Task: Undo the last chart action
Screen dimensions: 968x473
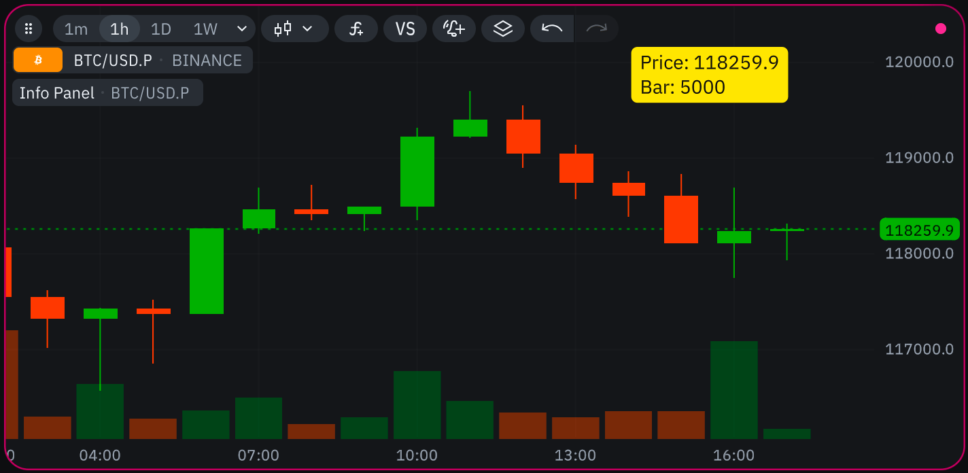Action: 552,29
